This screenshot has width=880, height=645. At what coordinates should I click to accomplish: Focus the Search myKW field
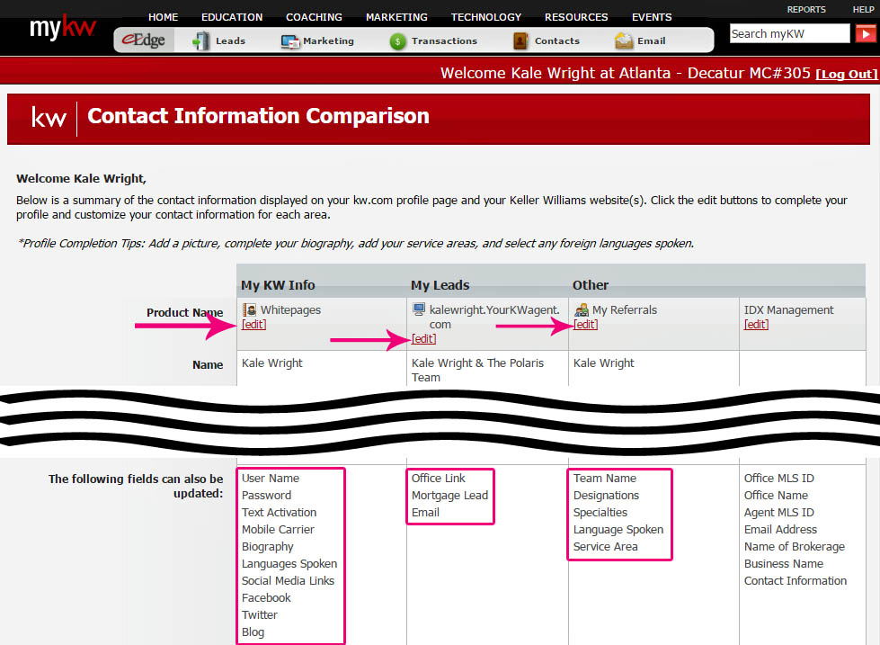coord(789,33)
